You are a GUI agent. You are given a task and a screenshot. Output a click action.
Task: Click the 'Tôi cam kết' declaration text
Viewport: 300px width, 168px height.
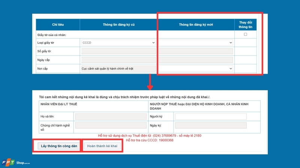click(124, 97)
